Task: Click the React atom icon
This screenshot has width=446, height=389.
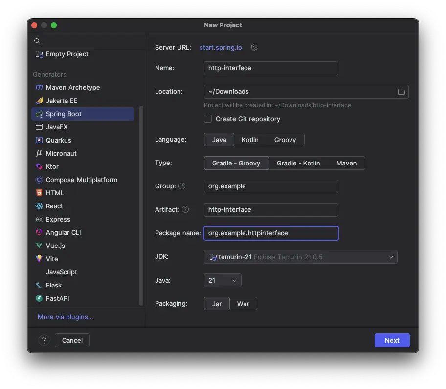Action: coord(39,206)
